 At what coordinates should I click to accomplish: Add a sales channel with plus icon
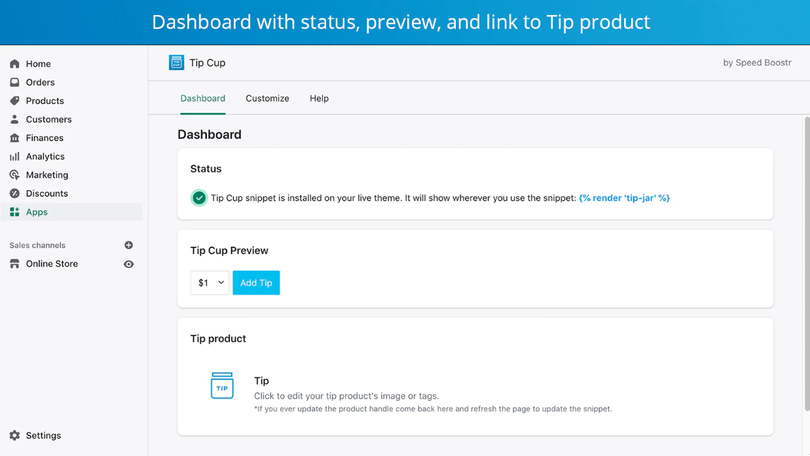(128, 245)
